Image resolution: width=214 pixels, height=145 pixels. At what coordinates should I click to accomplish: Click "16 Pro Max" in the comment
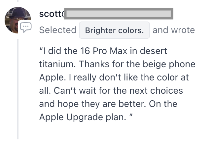104,51
